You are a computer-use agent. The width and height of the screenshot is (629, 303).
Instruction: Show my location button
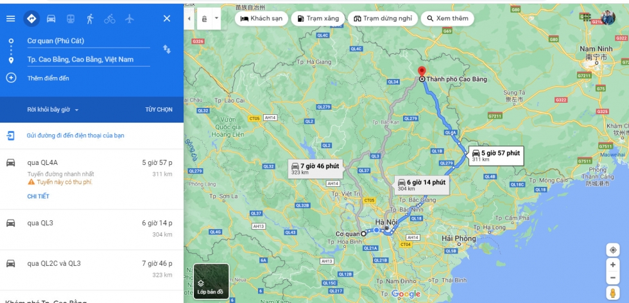tap(613, 250)
